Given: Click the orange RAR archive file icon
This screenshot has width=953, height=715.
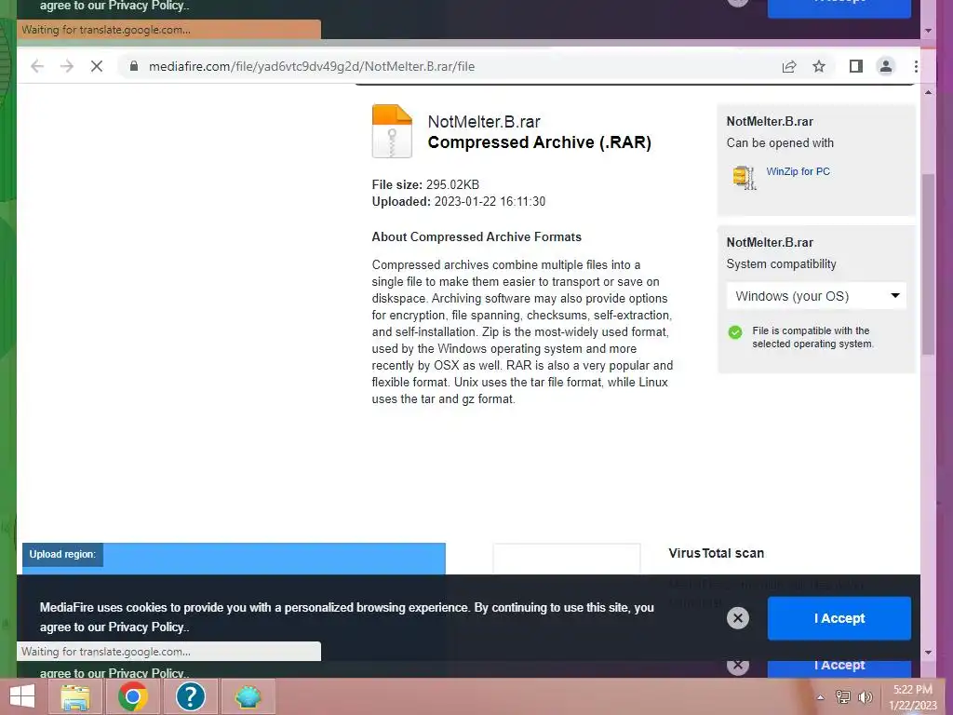Looking at the screenshot, I should pos(392,131).
